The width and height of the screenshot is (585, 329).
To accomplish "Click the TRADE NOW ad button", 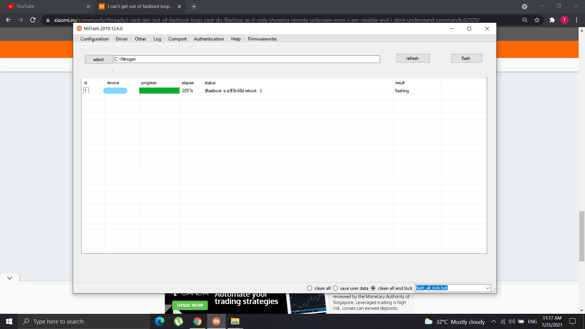I will coord(190,305).
